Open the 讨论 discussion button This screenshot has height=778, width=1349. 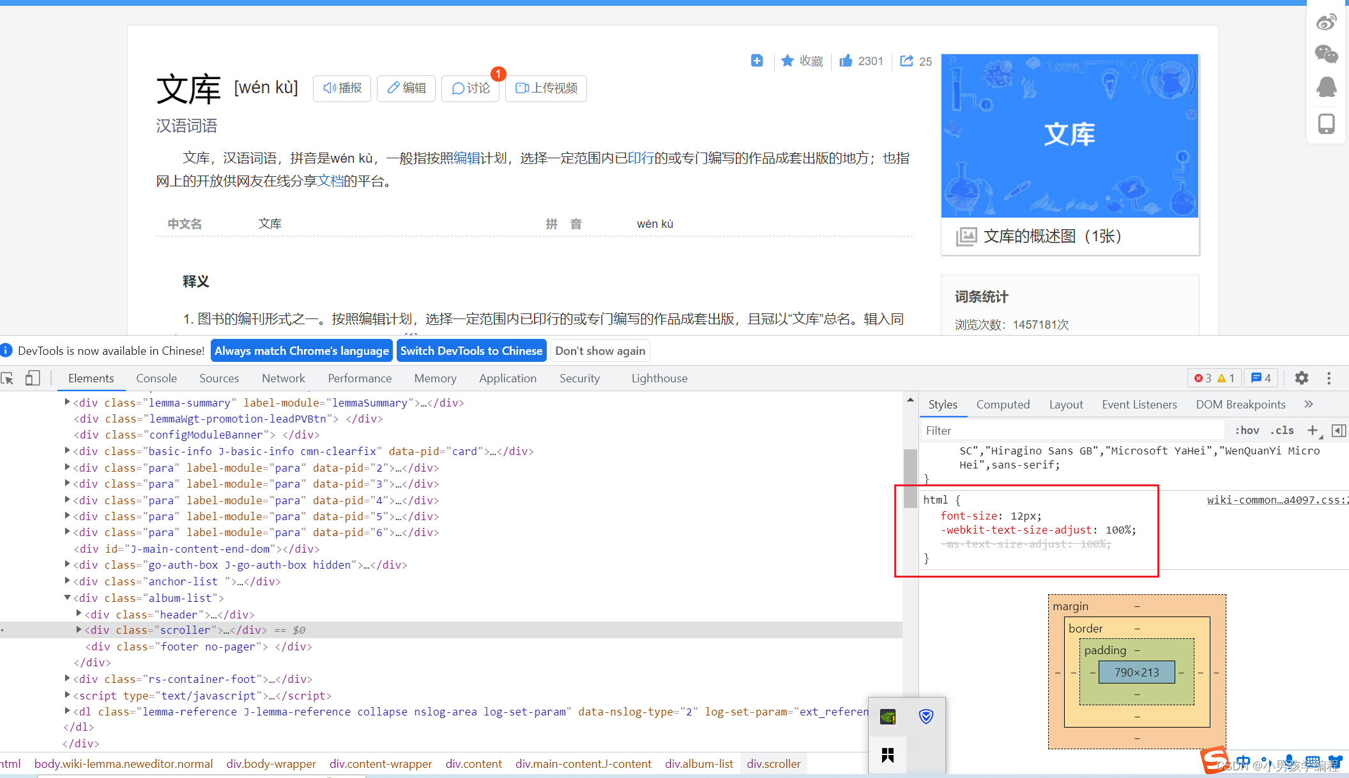pyautogui.click(x=471, y=88)
